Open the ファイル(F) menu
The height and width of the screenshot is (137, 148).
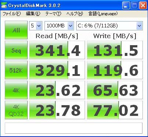12,14
